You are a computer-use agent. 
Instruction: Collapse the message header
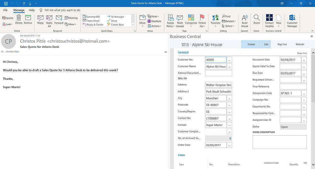click(x=166, y=52)
